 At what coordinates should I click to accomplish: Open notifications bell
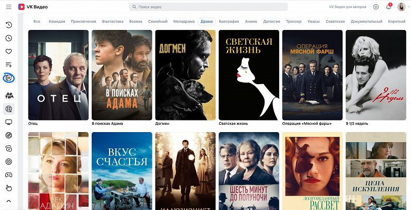388,7
